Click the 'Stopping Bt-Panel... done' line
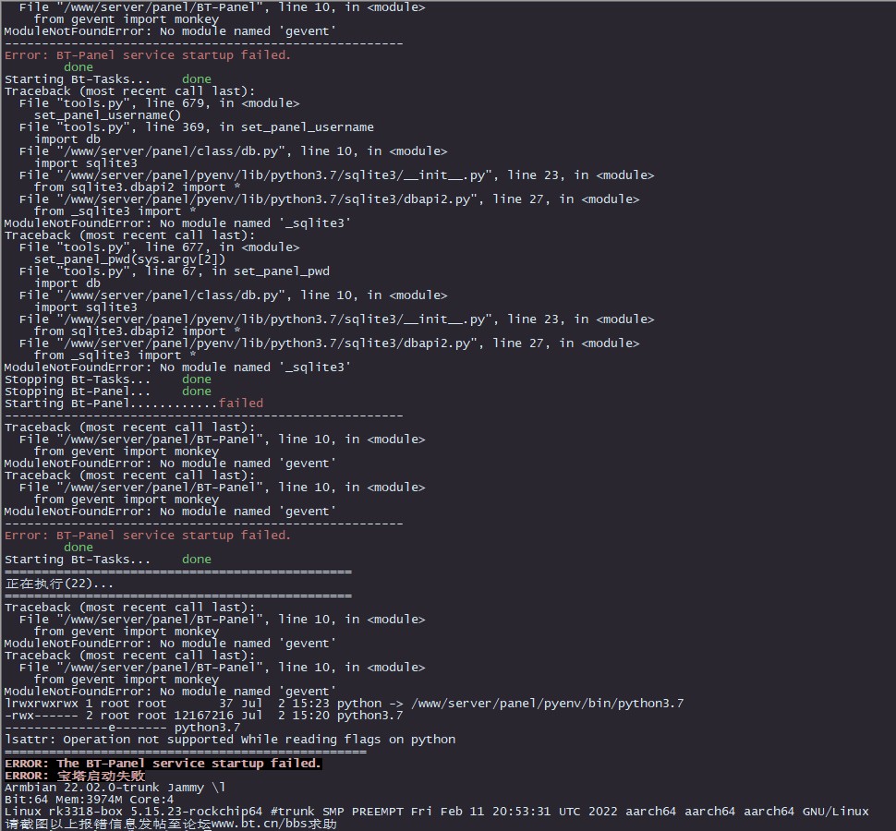The height and width of the screenshot is (831, 896). pos(108,391)
